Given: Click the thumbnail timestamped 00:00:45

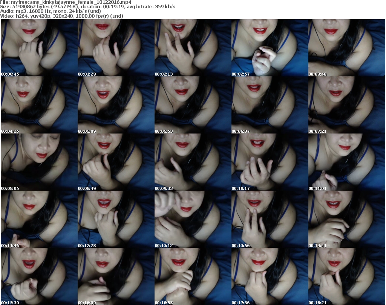Looking at the screenshot, I should (x=39, y=48).
